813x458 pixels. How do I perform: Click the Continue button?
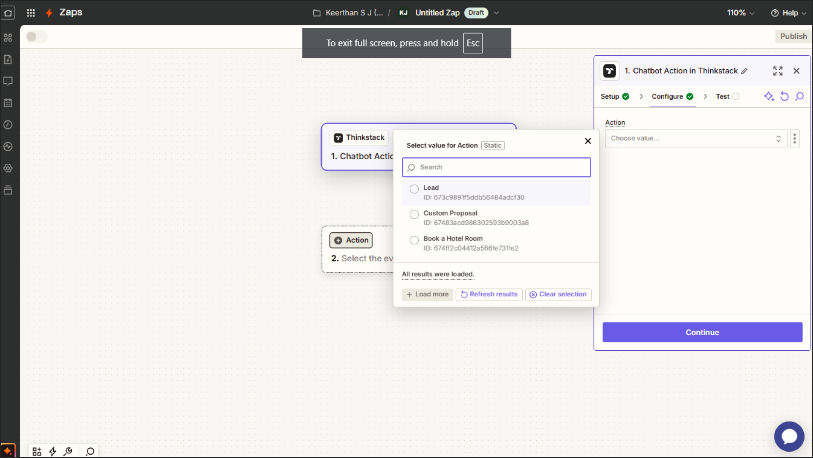[702, 333]
